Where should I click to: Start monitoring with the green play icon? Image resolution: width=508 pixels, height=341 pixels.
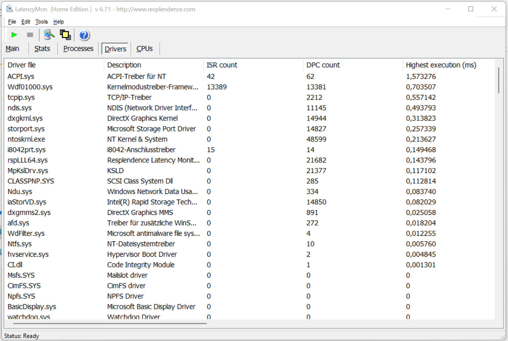pyautogui.click(x=14, y=35)
